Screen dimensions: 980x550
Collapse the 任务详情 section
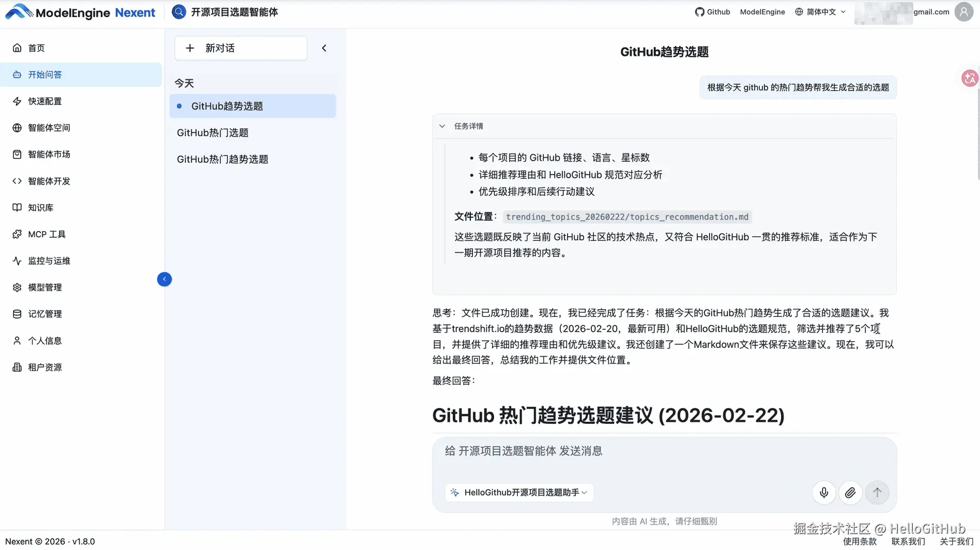click(x=442, y=126)
